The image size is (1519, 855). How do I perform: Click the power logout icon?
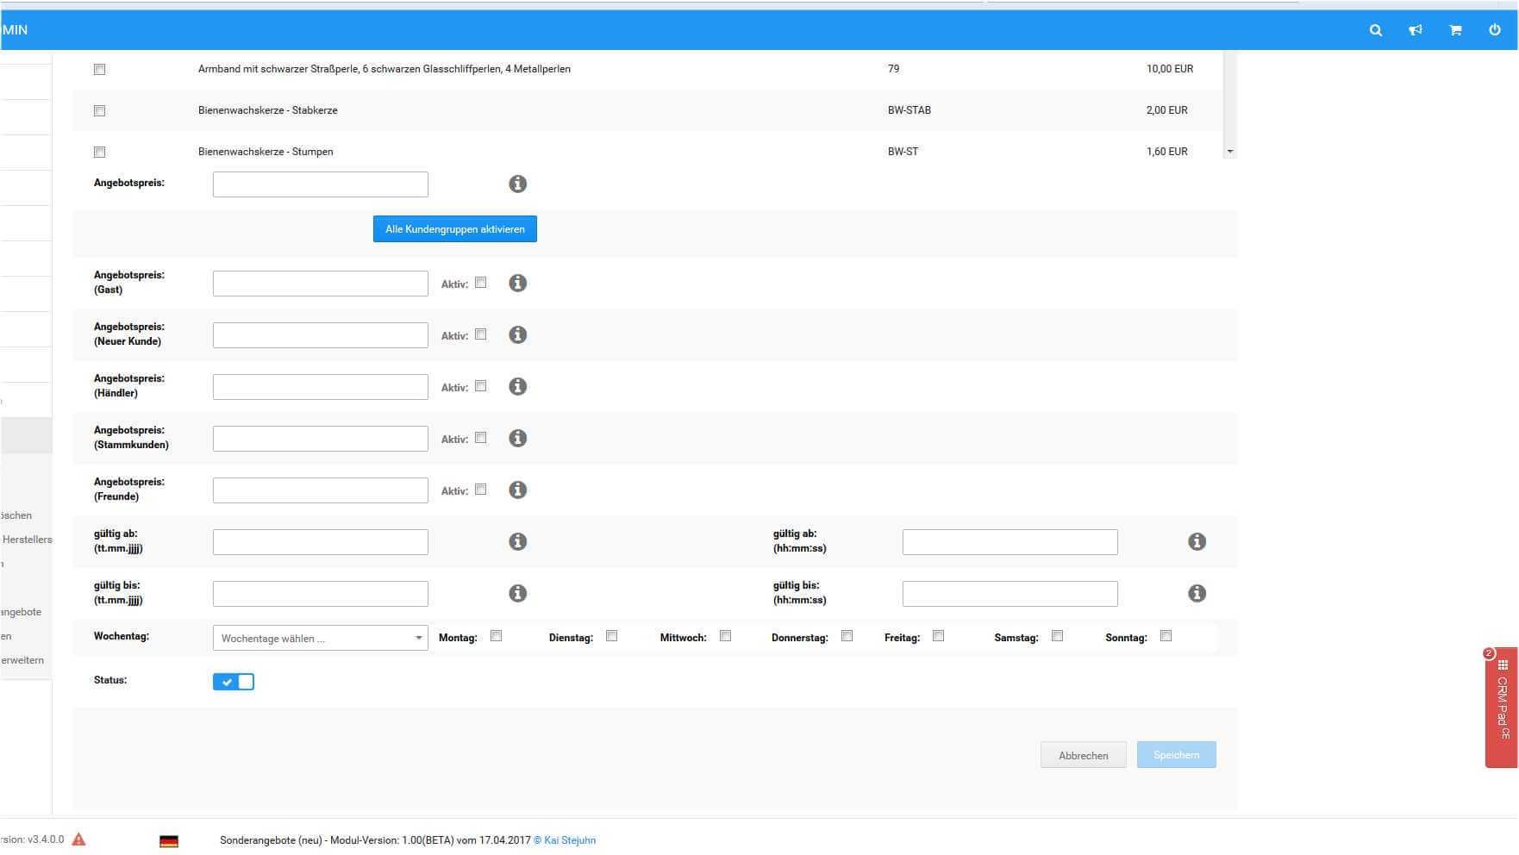point(1494,30)
